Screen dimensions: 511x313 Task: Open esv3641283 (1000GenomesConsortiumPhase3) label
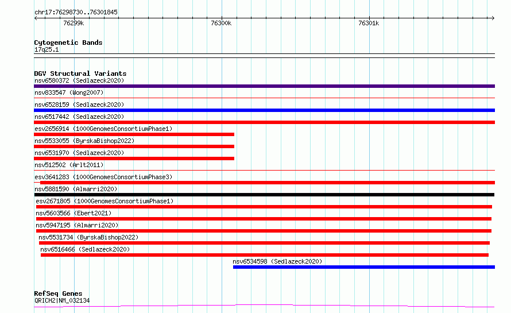point(103,177)
